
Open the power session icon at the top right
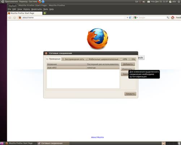coord(179,2)
